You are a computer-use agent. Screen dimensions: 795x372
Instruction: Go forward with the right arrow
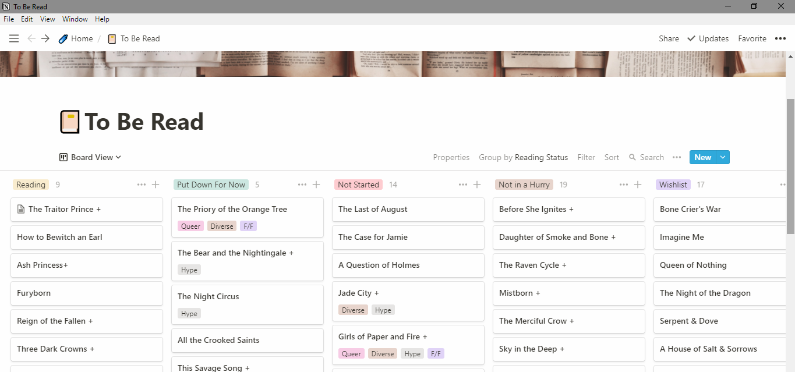tap(45, 38)
